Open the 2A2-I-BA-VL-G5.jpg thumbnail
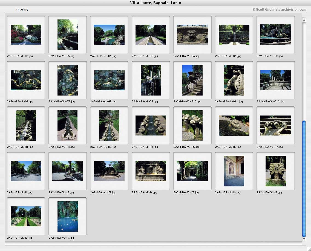Viewport: 311px width, 251px height. tap(276, 34)
